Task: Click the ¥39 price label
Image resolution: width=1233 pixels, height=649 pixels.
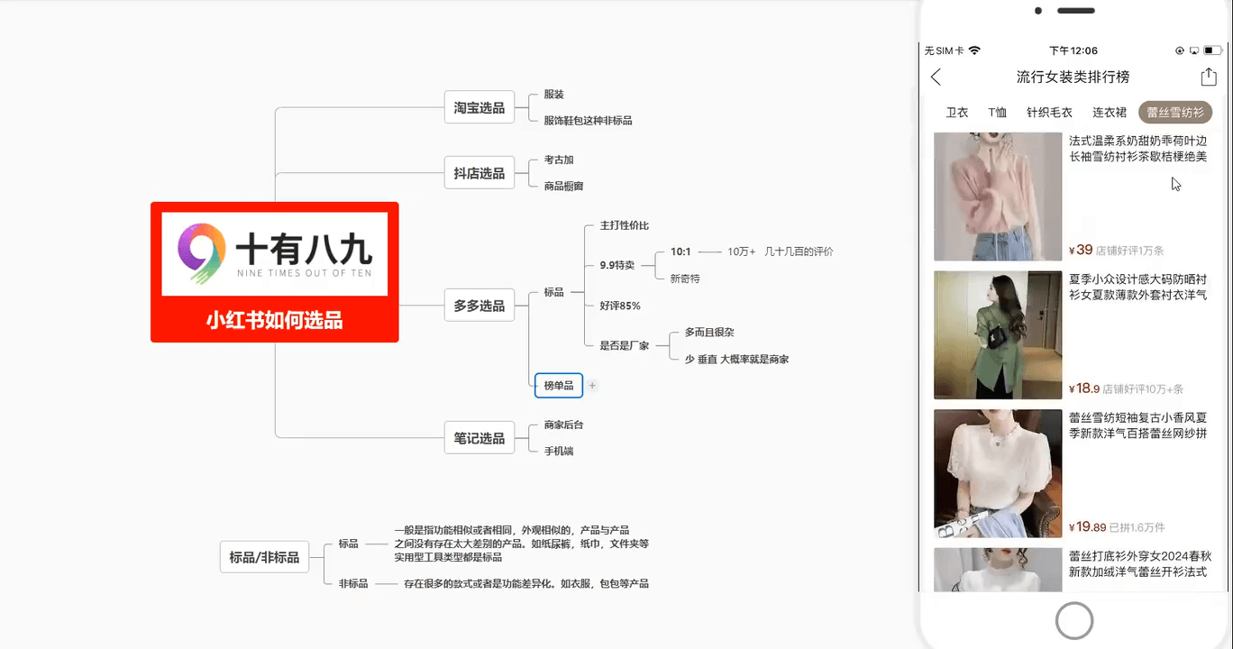Action: tap(1081, 250)
